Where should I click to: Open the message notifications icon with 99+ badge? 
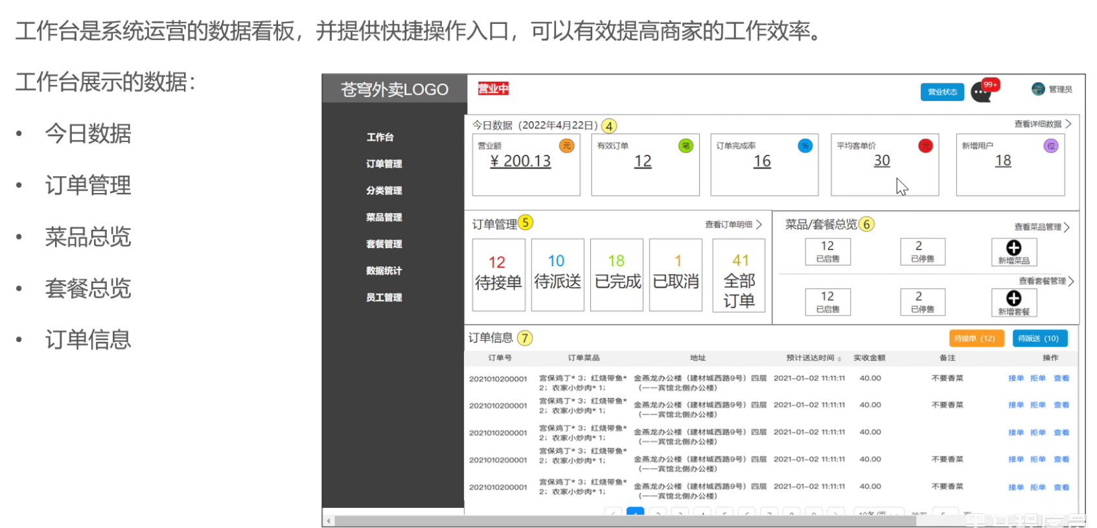[984, 91]
